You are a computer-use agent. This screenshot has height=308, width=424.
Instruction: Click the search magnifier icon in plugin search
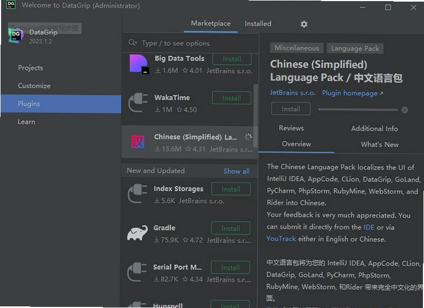click(x=133, y=42)
